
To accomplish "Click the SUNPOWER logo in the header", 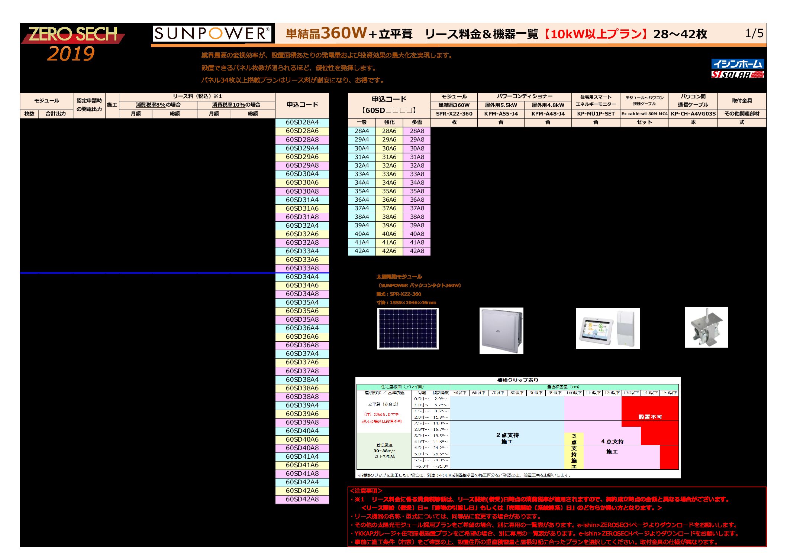I will 212,34.
